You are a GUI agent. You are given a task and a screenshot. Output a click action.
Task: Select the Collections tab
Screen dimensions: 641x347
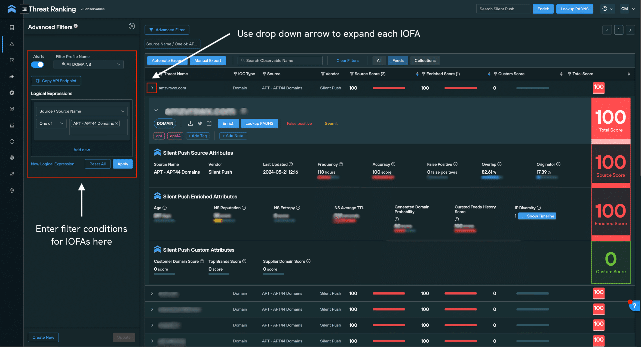(425, 61)
